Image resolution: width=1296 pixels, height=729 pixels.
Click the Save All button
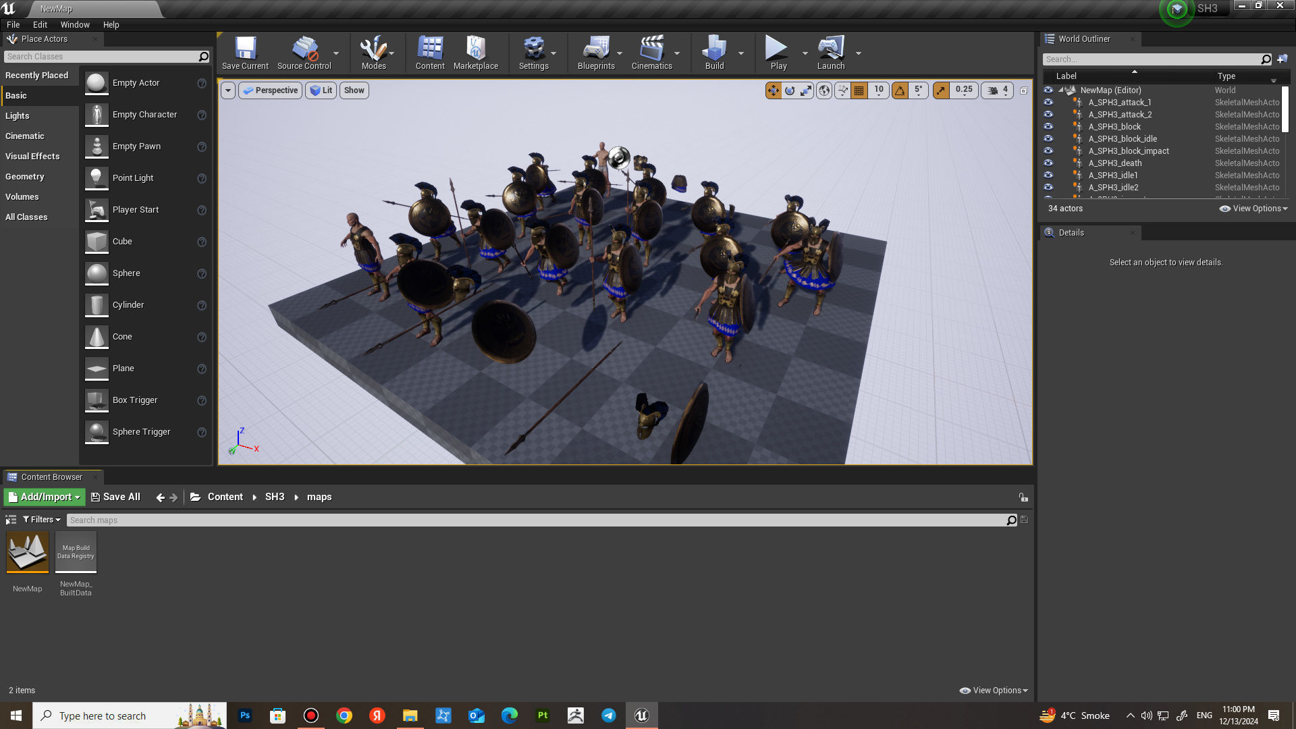click(115, 497)
